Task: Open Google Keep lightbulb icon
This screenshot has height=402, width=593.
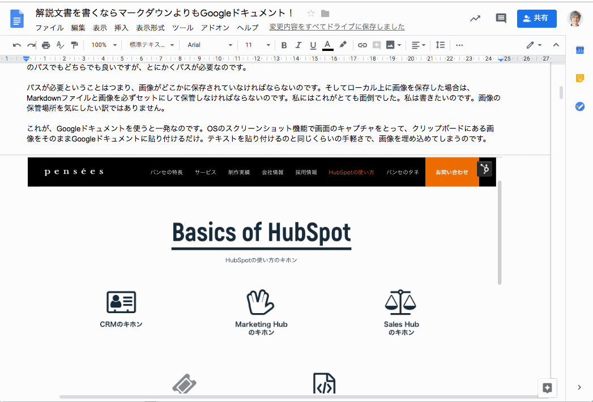Action: click(579, 78)
